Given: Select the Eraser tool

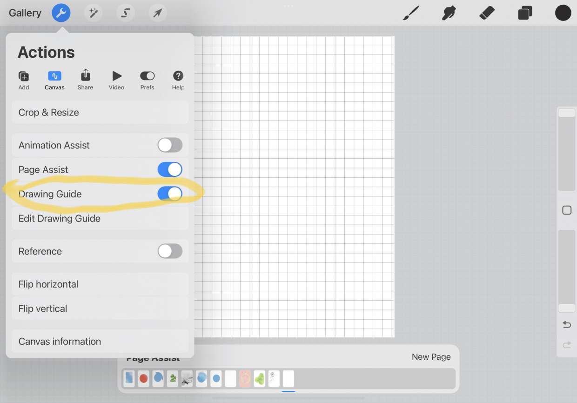Looking at the screenshot, I should [x=487, y=13].
